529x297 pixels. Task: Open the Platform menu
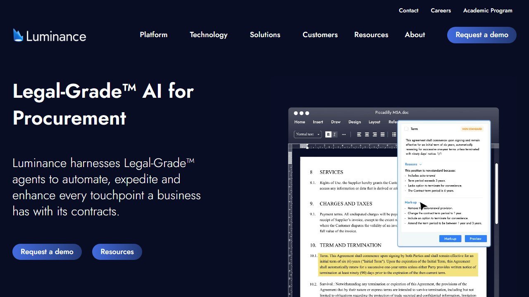coord(153,35)
